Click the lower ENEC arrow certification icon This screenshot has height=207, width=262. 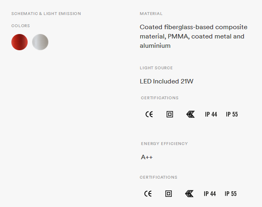[189, 194]
